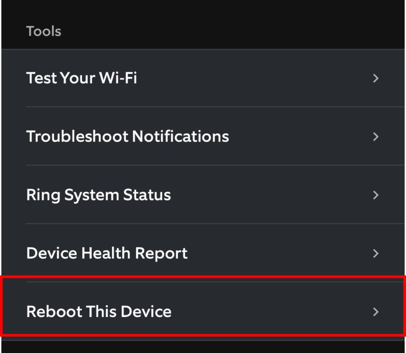Click the arrow next to Reboot This Device
Screen dimensions: 406x353
point(375,311)
